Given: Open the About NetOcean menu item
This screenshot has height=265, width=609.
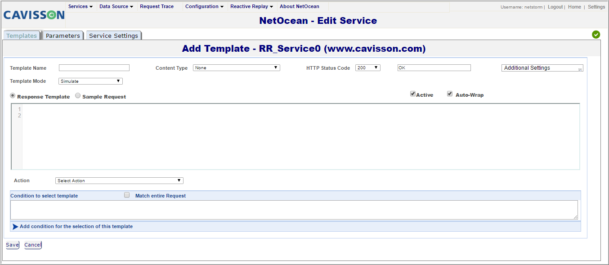Looking at the screenshot, I should click(x=300, y=7).
